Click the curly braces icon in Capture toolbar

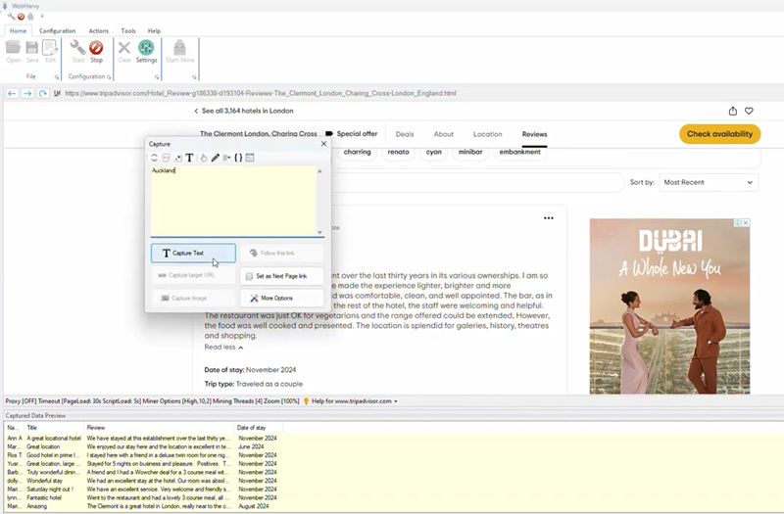[238, 158]
